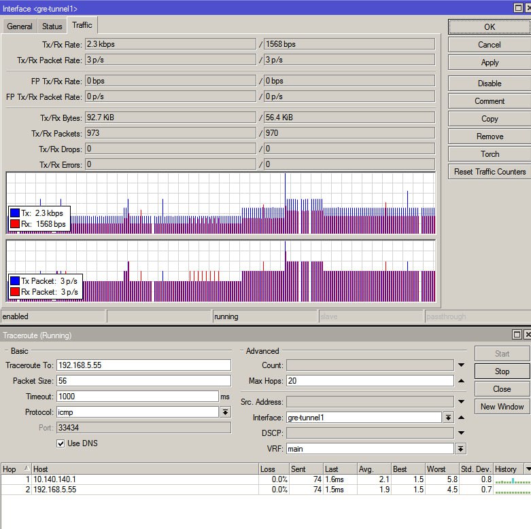Click the Tx Packets value 973

(x=171, y=133)
